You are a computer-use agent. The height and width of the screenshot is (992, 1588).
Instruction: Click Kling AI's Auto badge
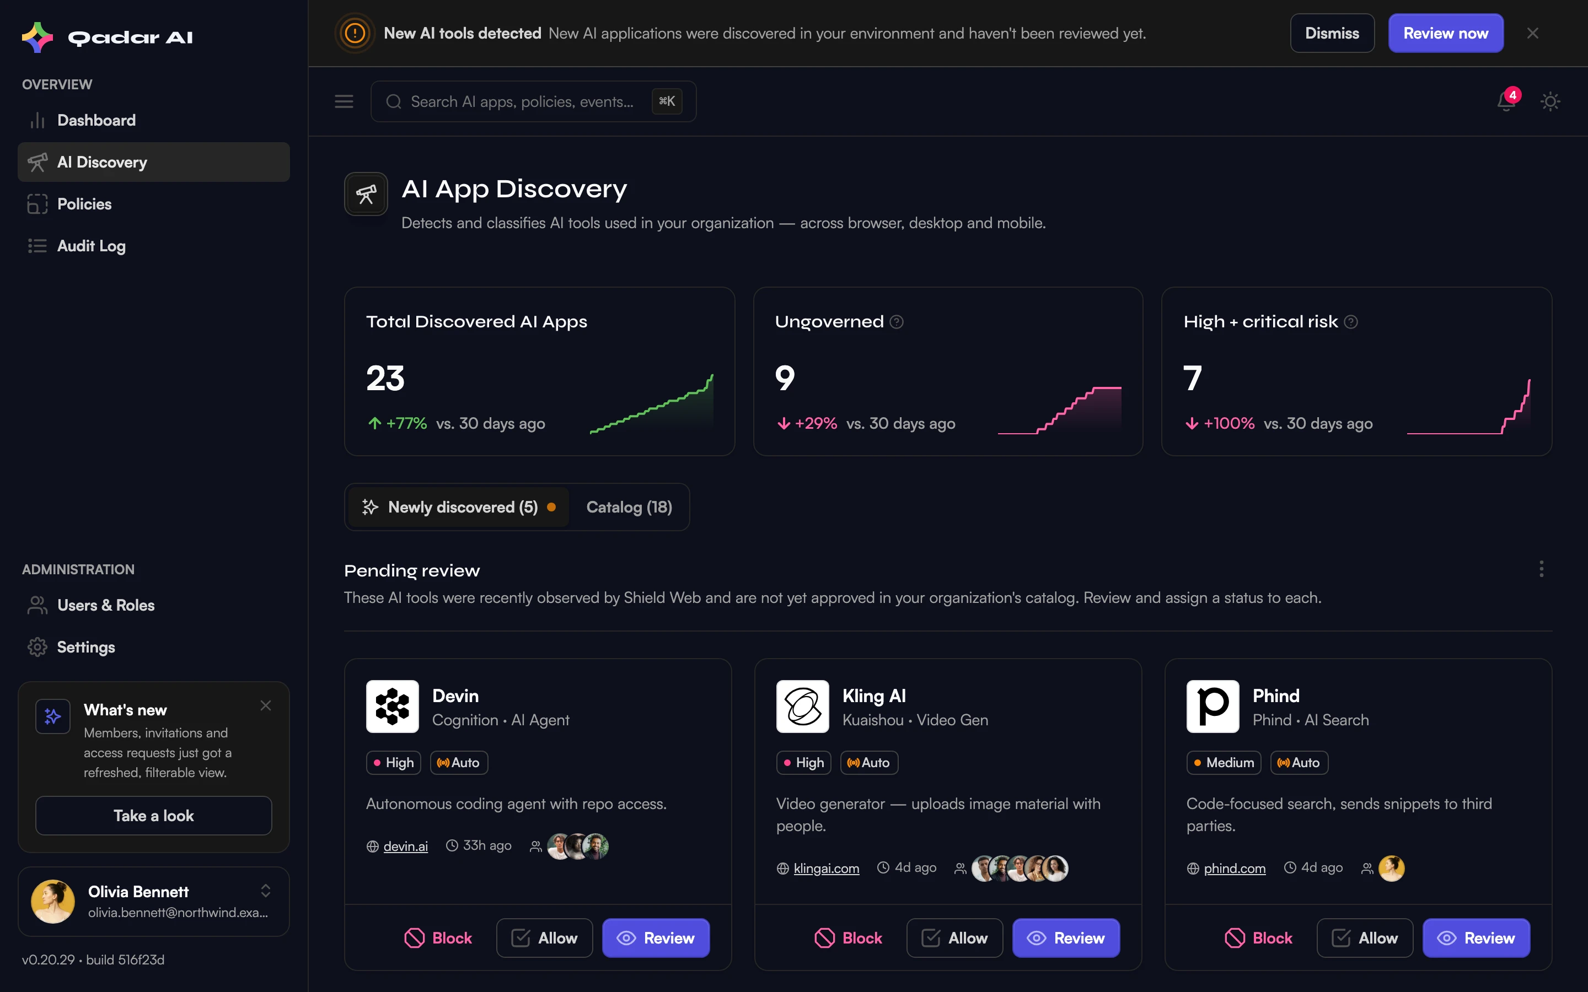point(869,762)
